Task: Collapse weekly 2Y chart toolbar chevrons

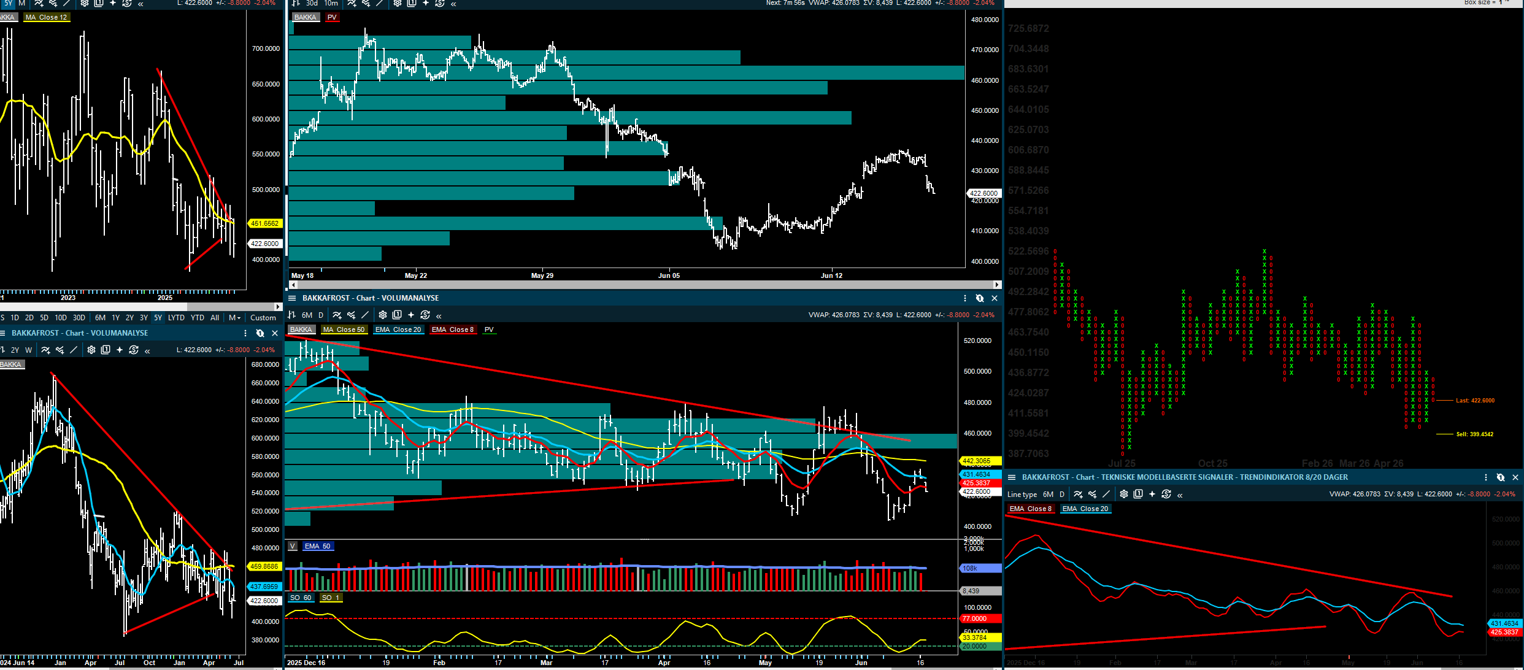Action: (x=147, y=350)
